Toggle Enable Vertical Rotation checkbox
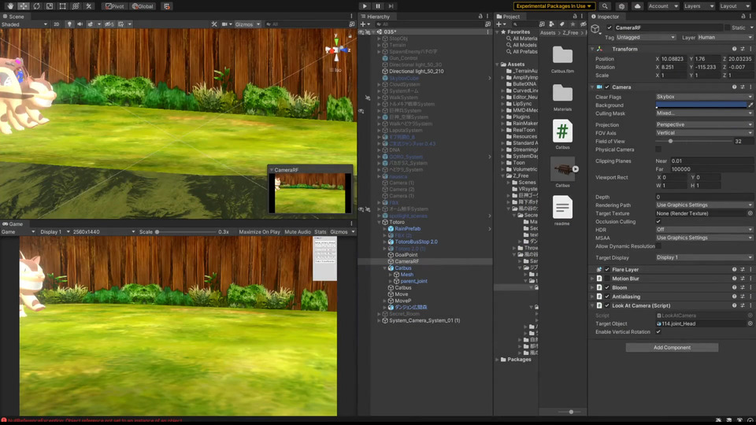 point(658,332)
